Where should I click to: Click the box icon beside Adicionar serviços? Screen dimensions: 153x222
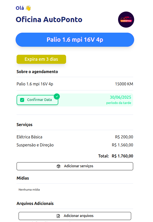pos(59,166)
